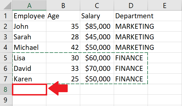Select row 7 header
The image size is (182, 106).
(6, 79)
